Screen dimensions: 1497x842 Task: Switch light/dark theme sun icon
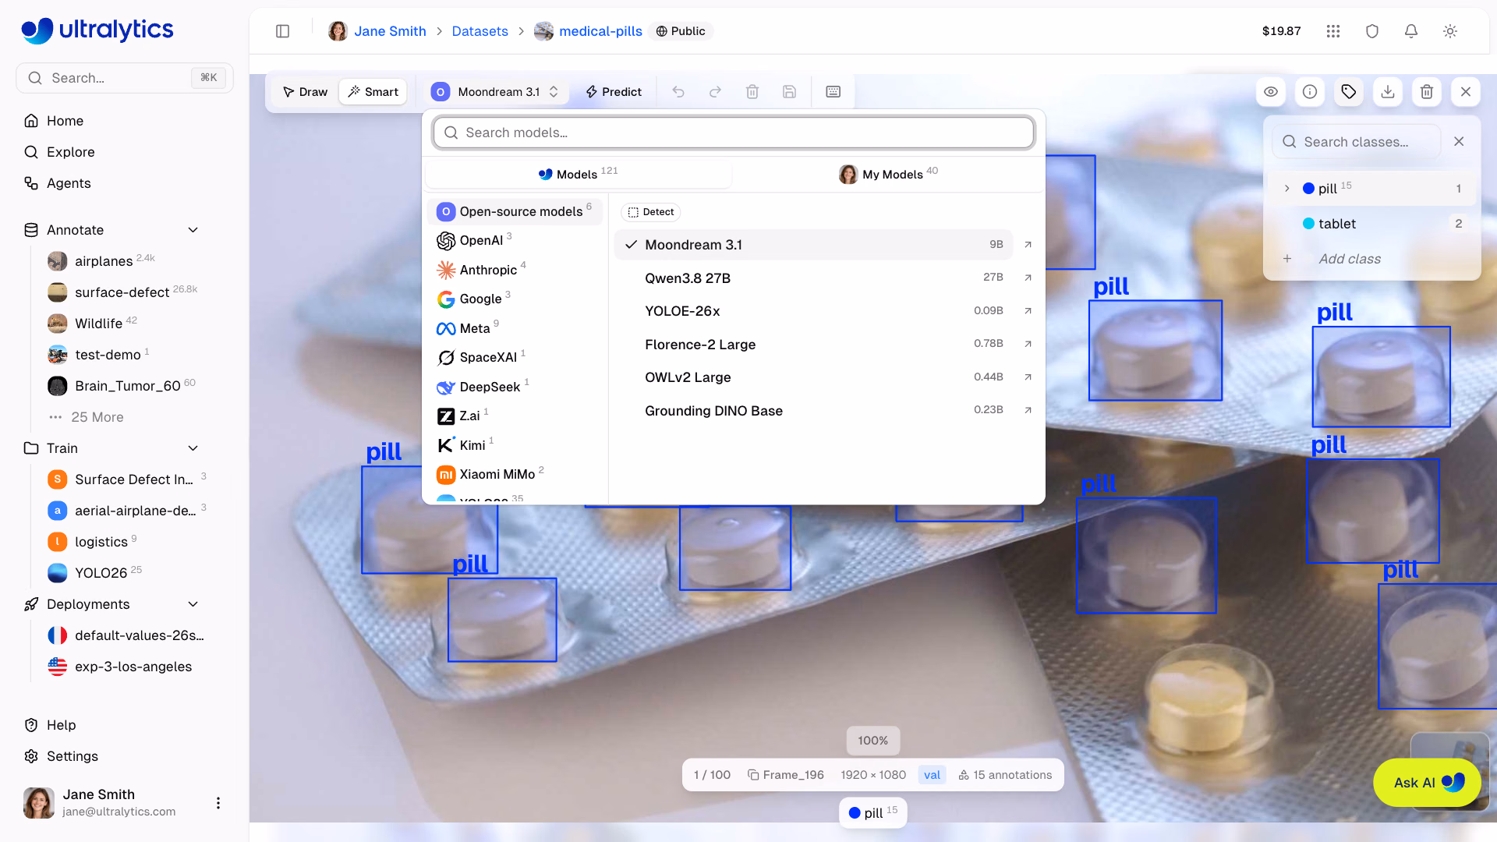point(1450,31)
